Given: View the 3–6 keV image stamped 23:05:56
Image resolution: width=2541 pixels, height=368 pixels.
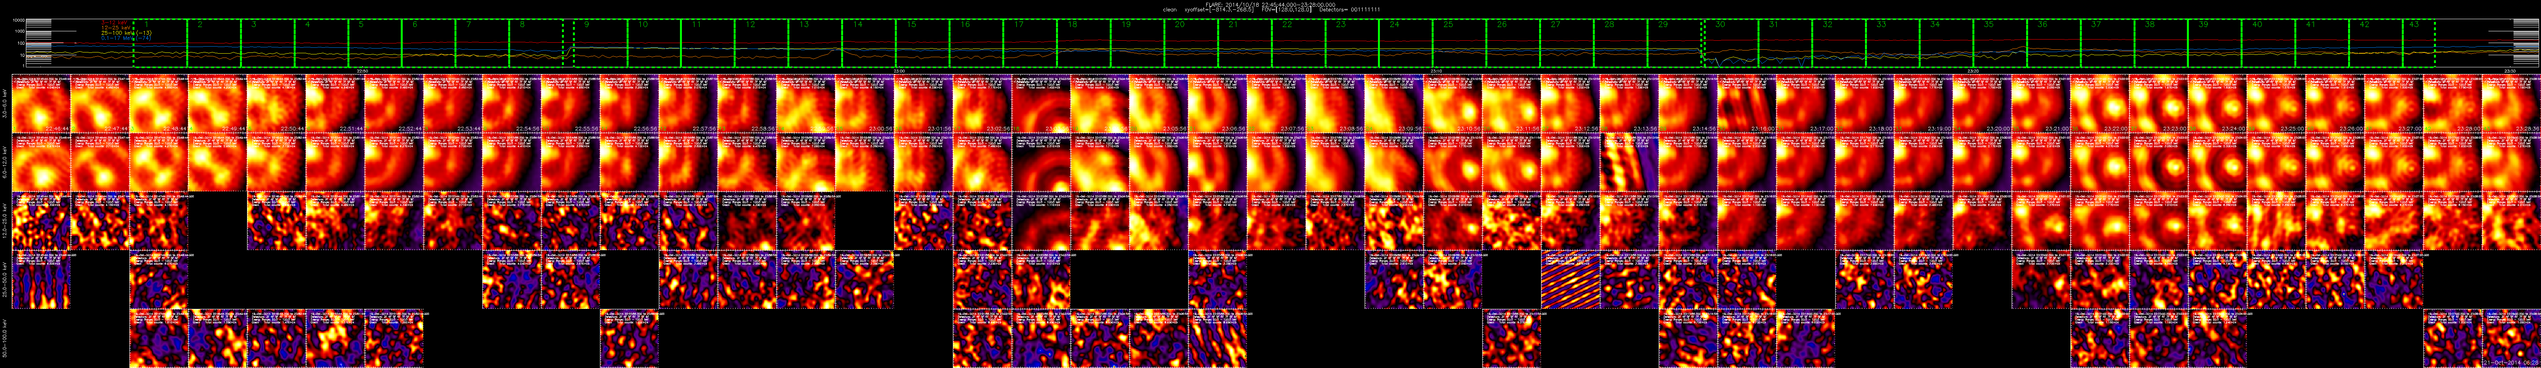Looking at the screenshot, I should (x=1159, y=104).
